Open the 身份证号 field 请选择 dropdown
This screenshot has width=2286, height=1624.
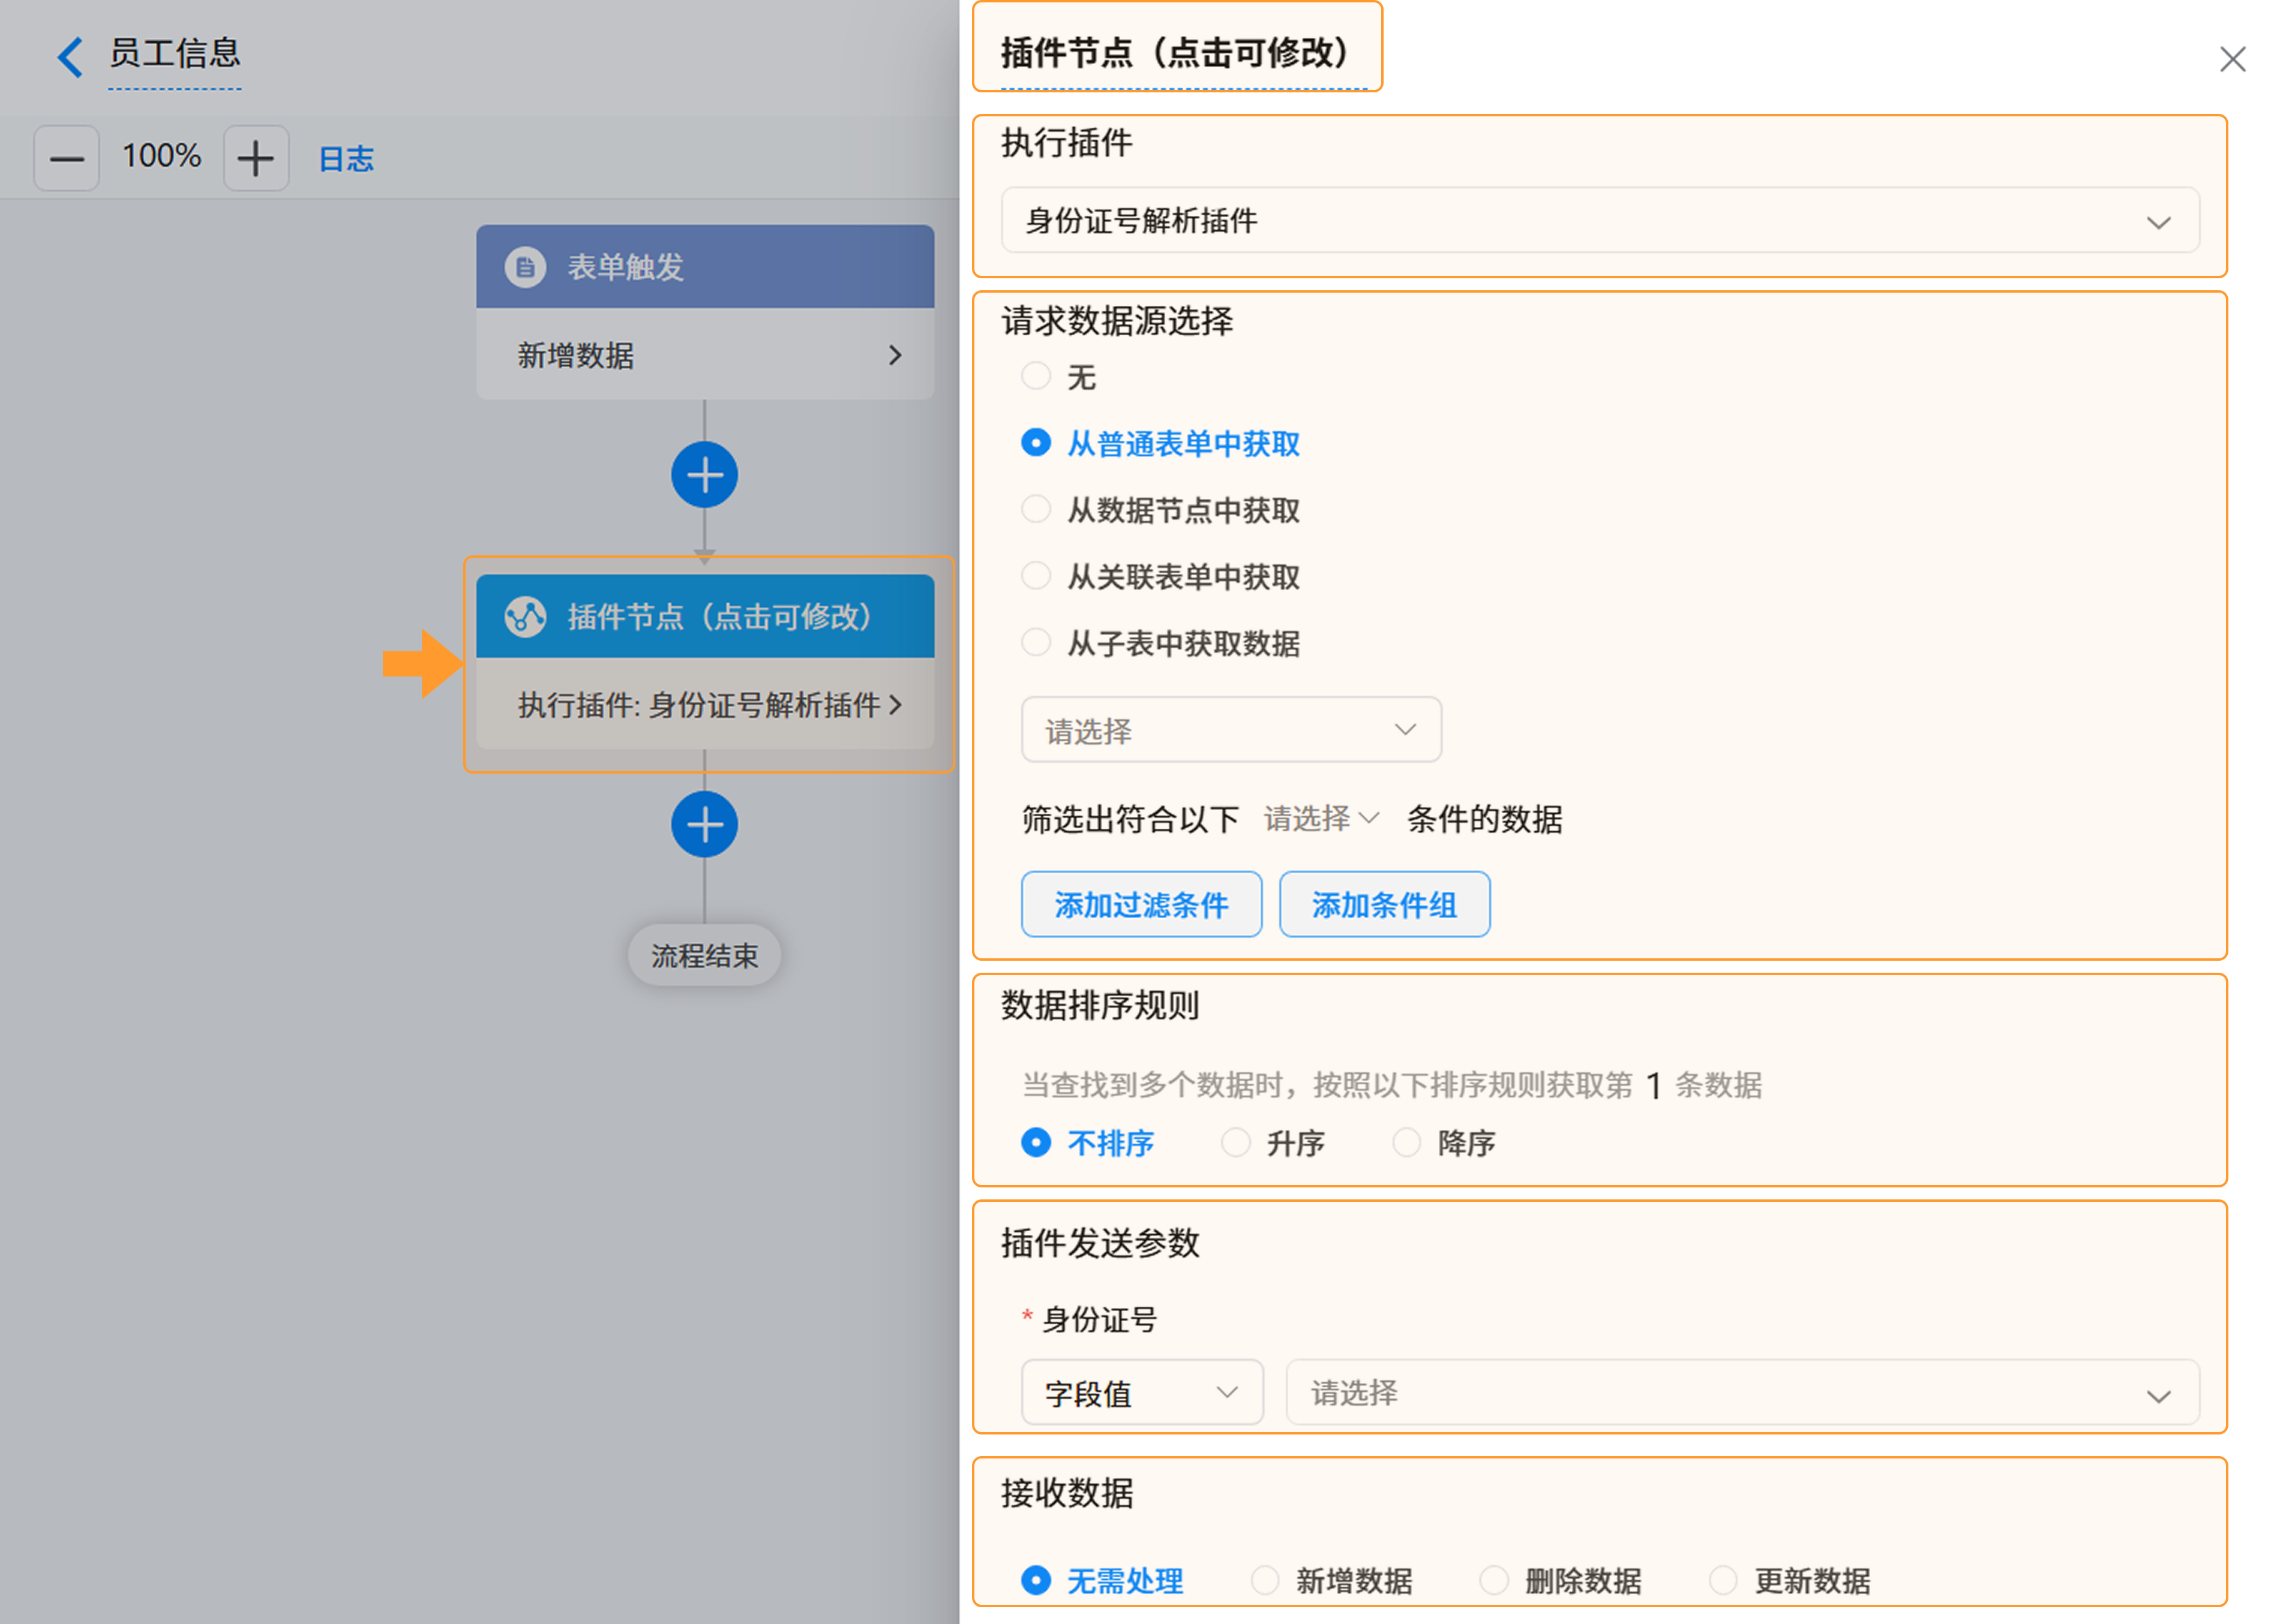pos(1742,1392)
